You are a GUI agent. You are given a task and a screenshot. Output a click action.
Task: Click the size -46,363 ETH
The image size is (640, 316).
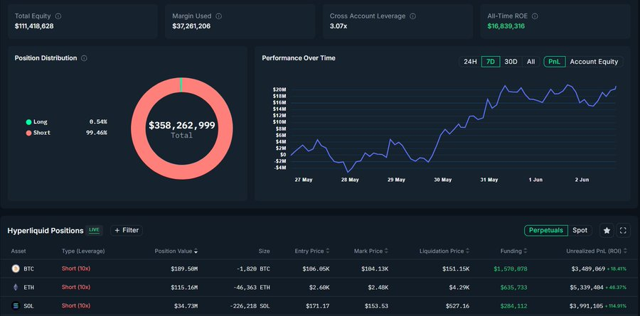[x=250, y=288]
